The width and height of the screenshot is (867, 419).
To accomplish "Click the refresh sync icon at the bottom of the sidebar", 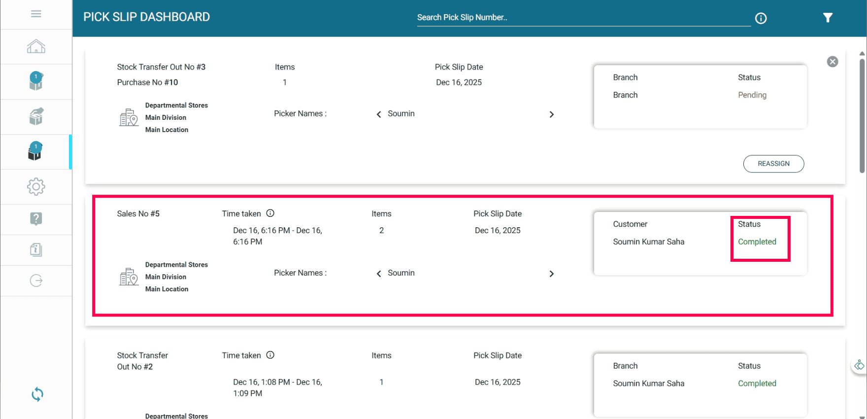I will pyautogui.click(x=37, y=394).
